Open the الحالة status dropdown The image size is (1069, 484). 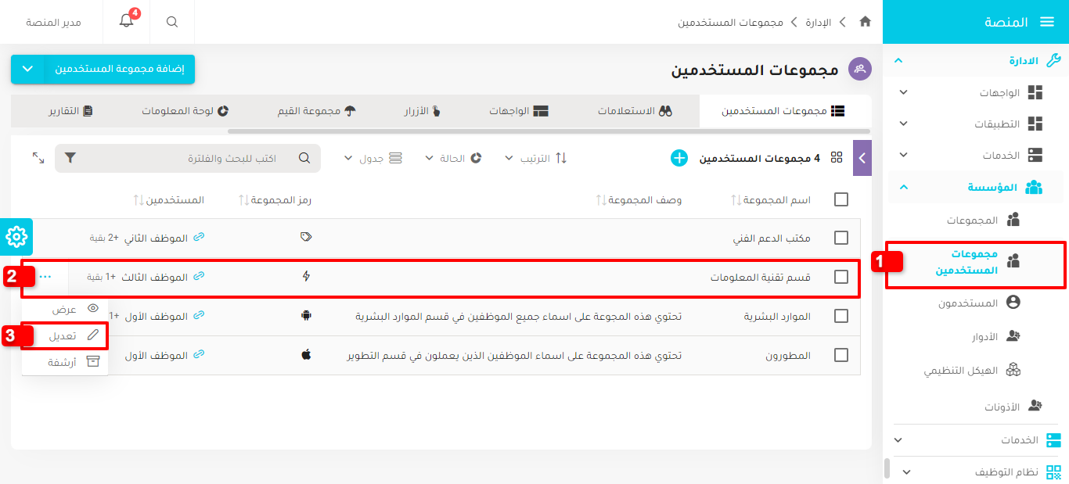[x=452, y=158]
